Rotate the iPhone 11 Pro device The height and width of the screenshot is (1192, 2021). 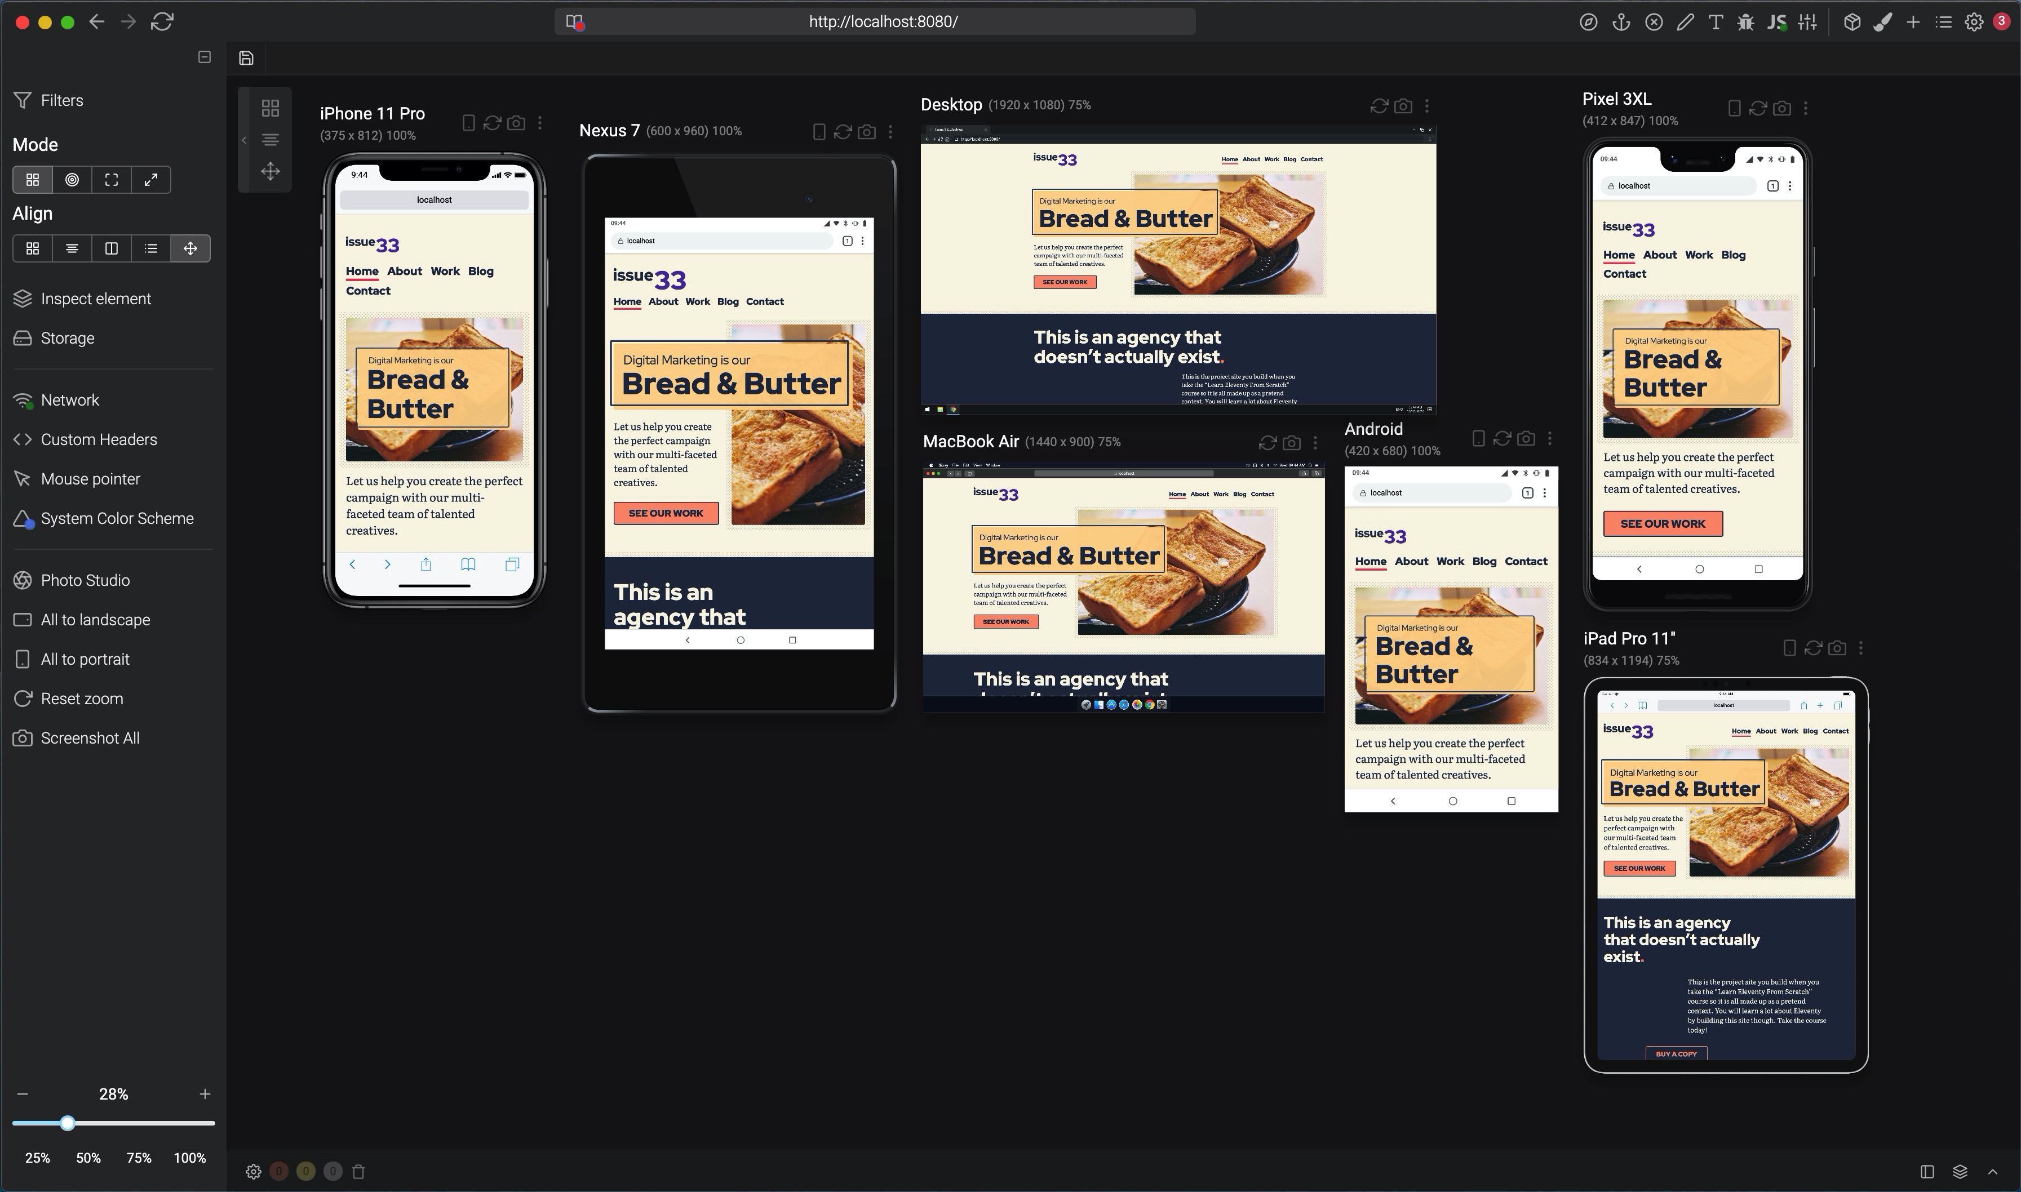coord(468,122)
